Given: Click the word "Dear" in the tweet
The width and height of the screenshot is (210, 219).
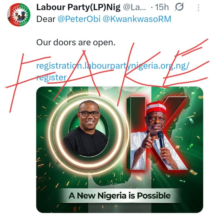Looking at the screenshot, I should tap(46, 19).
